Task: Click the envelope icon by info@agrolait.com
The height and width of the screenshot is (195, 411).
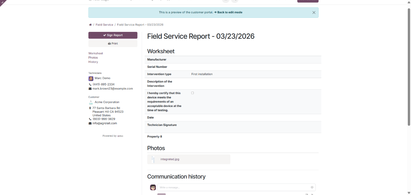Action: (x=90, y=124)
